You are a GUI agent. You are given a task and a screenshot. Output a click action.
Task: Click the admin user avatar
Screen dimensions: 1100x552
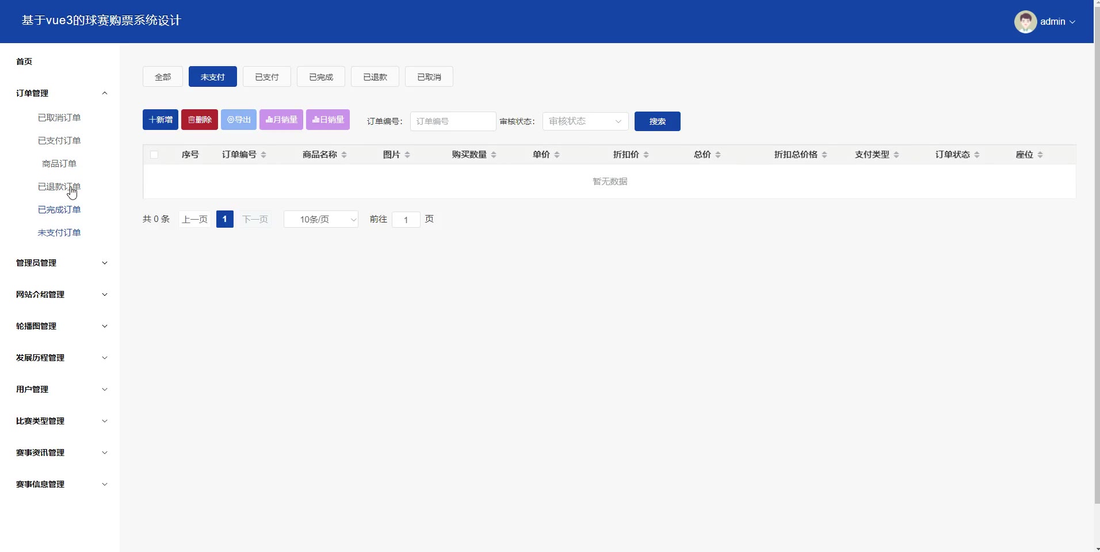pyautogui.click(x=1025, y=22)
